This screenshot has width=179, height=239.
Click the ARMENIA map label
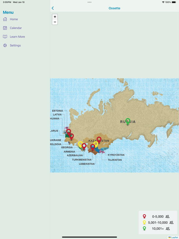(69, 152)
